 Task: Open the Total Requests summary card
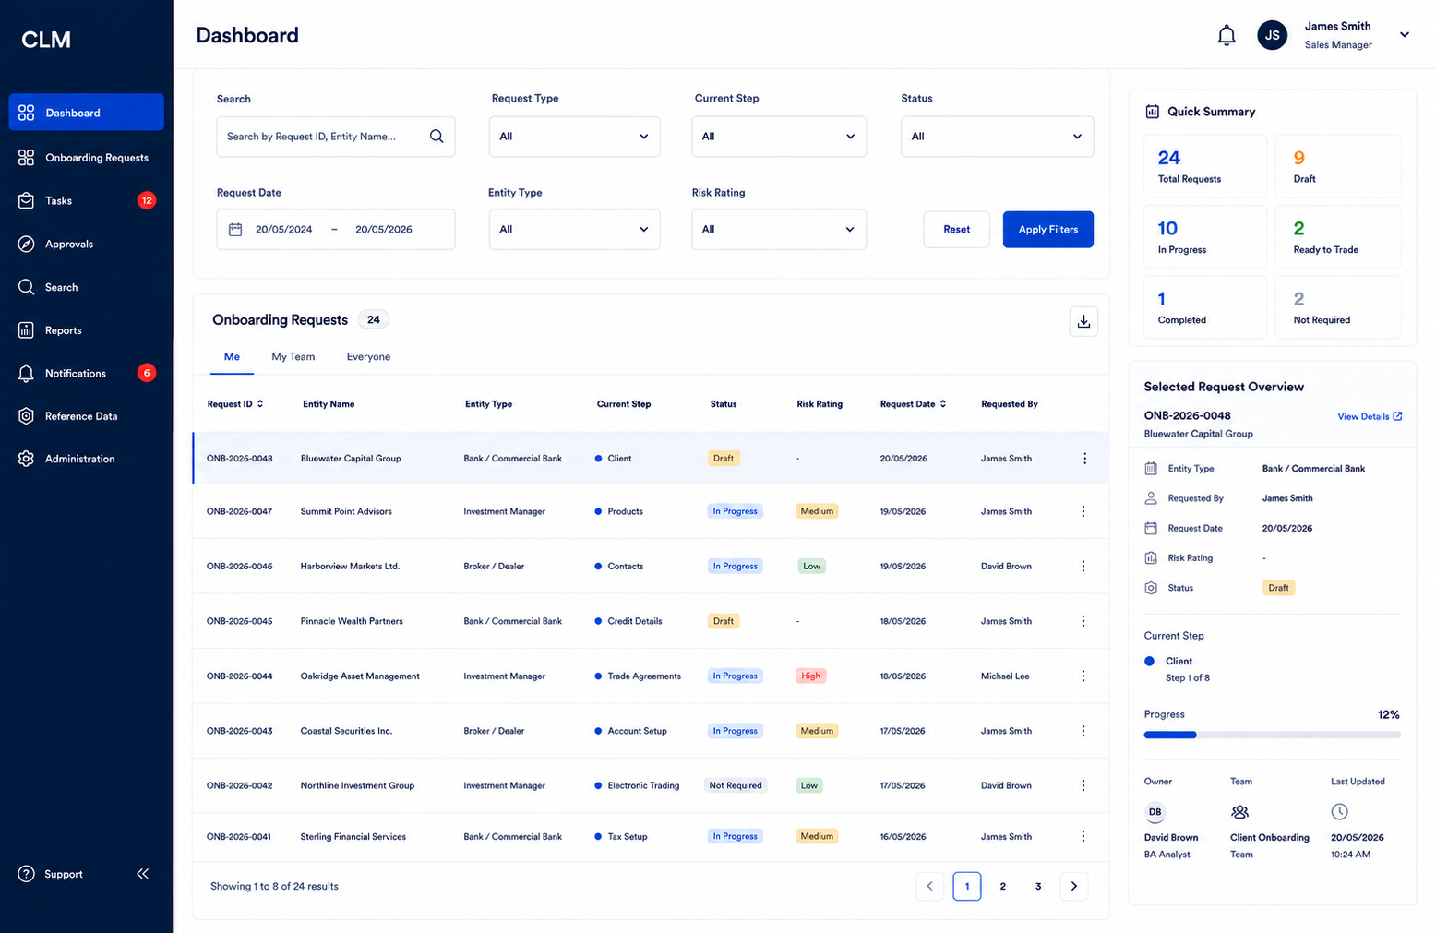[1205, 166]
